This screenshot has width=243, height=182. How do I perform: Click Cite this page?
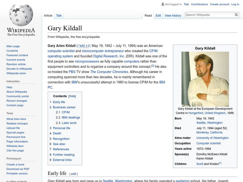point(15,150)
